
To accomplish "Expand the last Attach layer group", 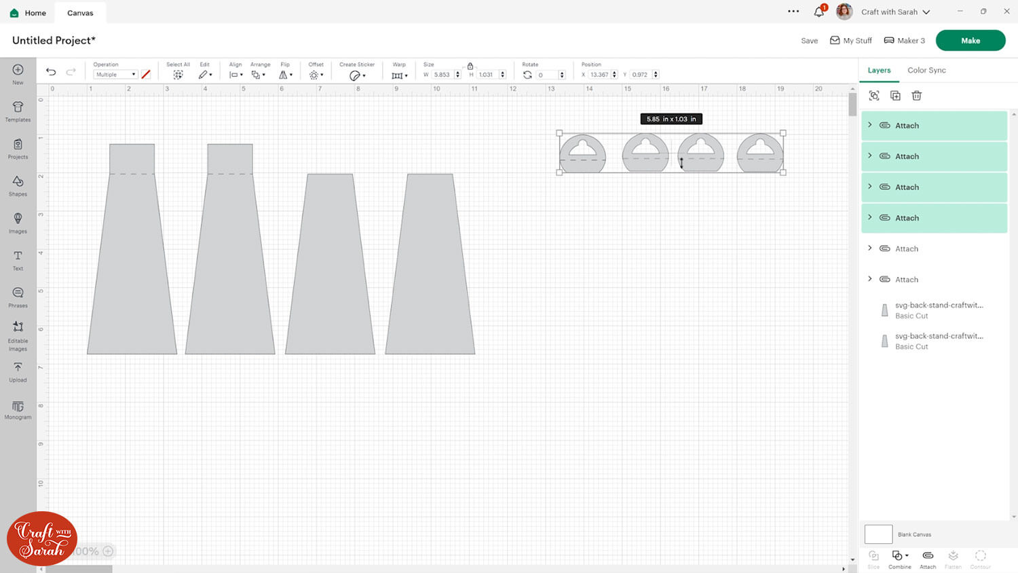I will pos(870,279).
